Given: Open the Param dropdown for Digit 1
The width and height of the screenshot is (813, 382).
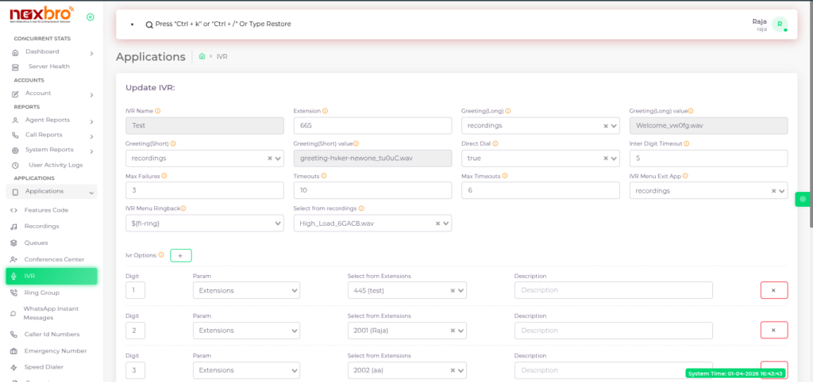Looking at the screenshot, I should (246, 291).
